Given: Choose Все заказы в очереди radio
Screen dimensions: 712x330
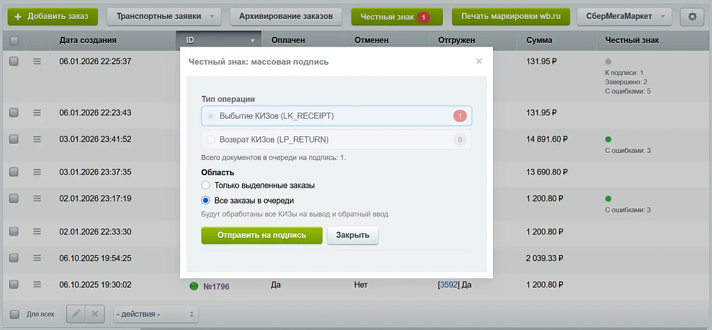Looking at the screenshot, I should [x=206, y=200].
